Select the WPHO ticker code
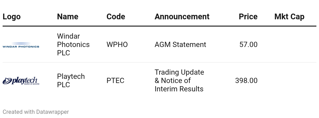The image size is (319, 118). point(117,45)
